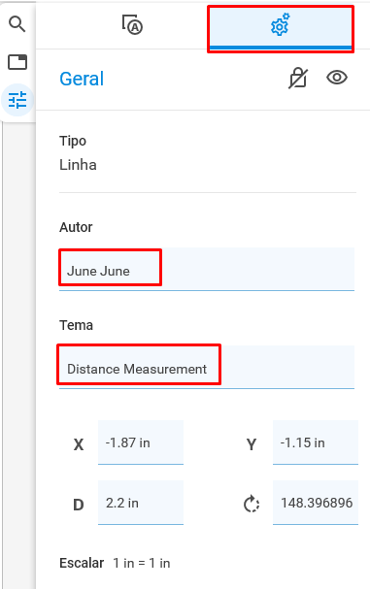Click the Escalar 1 in = 1 in value
Viewport: 370px width, 589px height.
coord(142,563)
